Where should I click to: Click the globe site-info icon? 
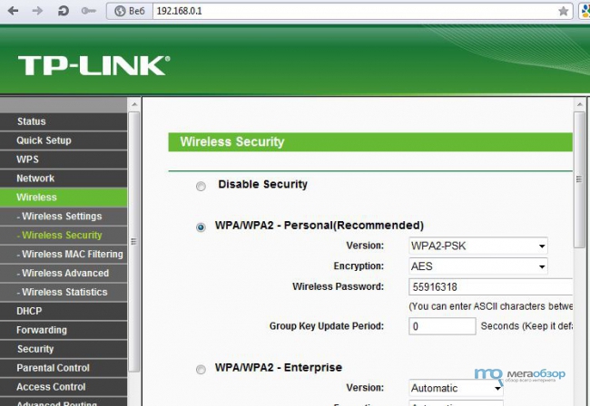click(120, 11)
